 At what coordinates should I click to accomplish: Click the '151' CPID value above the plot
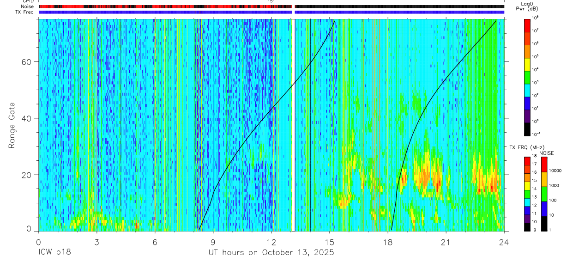coord(271,2)
